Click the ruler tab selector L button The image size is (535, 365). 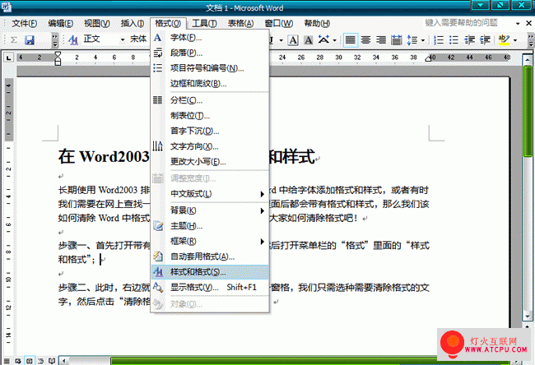click(8, 58)
